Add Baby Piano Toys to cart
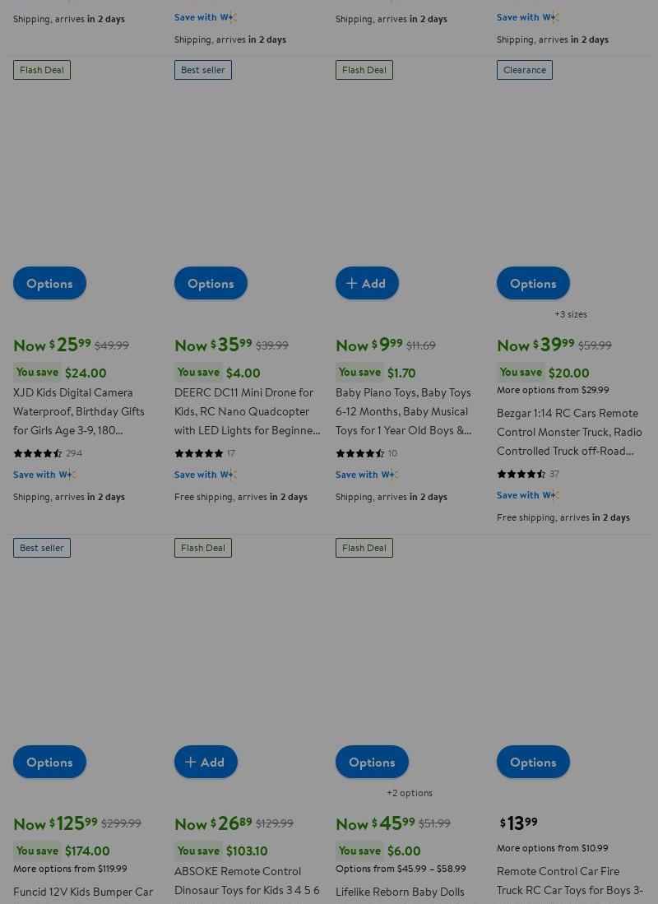The width and height of the screenshot is (658, 904). (367, 283)
